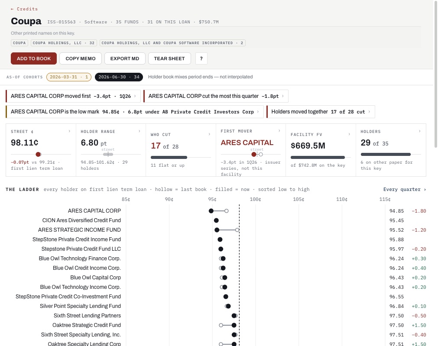Click the red street price marker dot

pos(38,155)
